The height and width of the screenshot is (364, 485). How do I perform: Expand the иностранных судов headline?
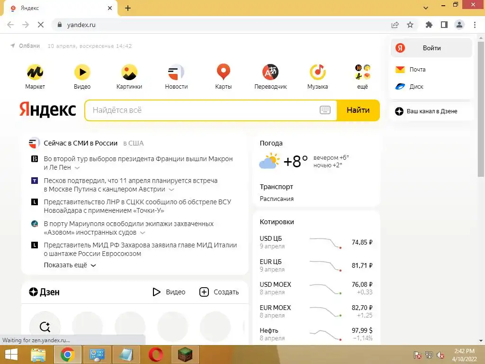click(x=143, y=232)
